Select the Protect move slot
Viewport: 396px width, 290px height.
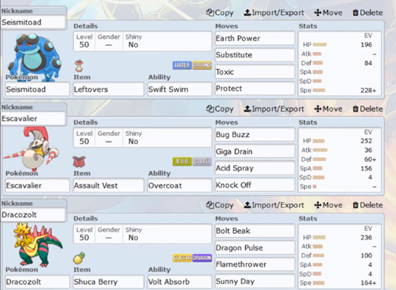pos(255,88)
